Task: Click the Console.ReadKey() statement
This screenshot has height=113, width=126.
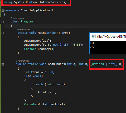Action: pos(39,49)
